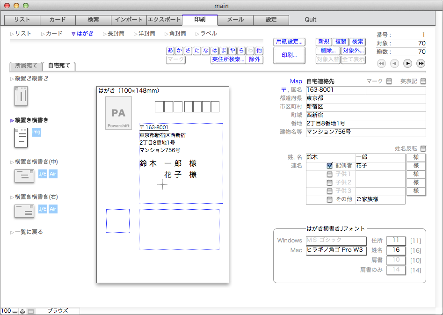443x315 pixels.
Task: Expand the ラベル print option
Action: pyautogui.click(x=208, y=34)
